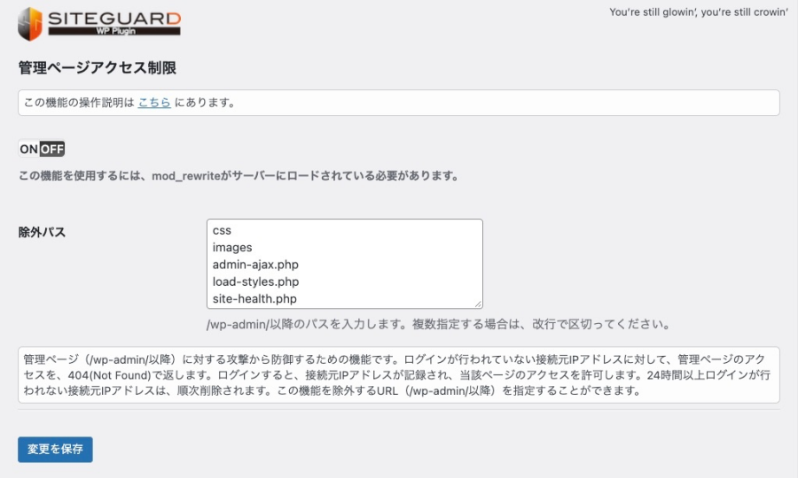This screenshot has height=478, width=798.
Task: Click the feature description paragraph box
Action: pos(398,375)
